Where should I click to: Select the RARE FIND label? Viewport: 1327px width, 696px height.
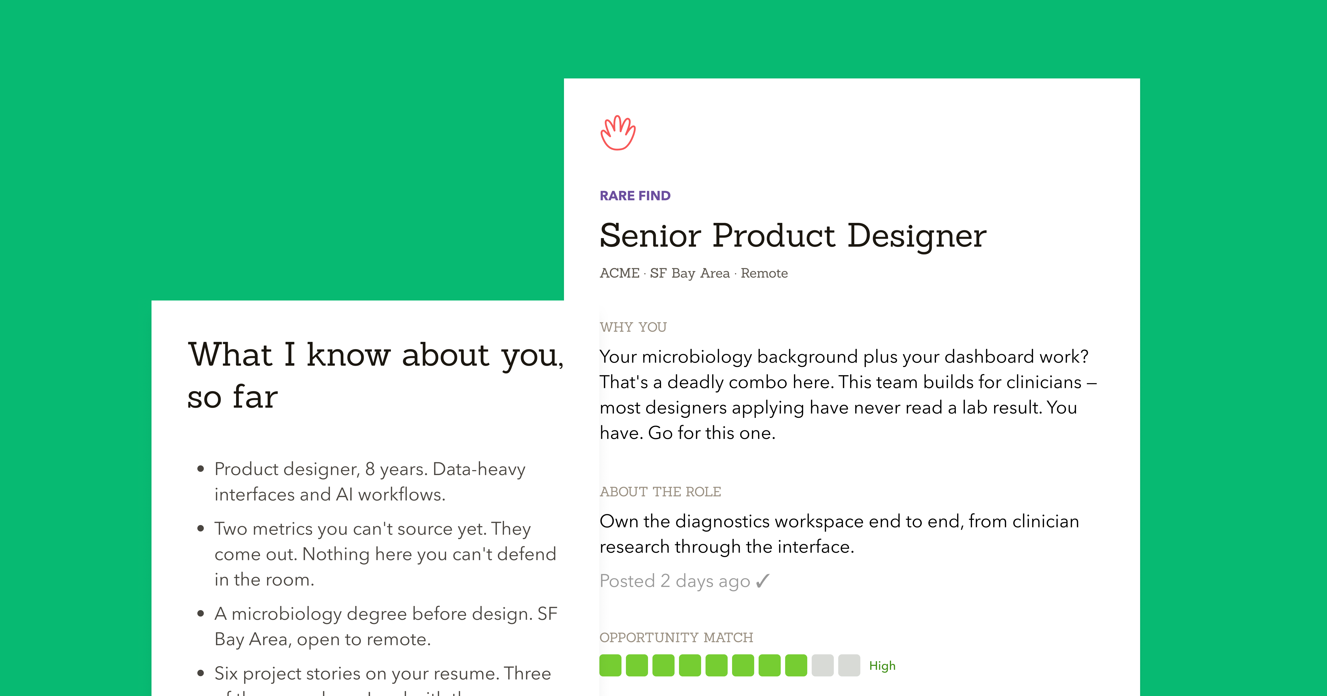tap(635, 196)
